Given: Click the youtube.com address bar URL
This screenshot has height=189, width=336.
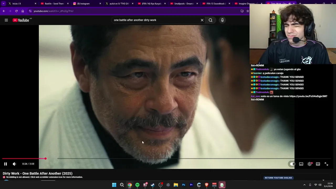Looking at the screenshot, I should (x=53, y=11).
